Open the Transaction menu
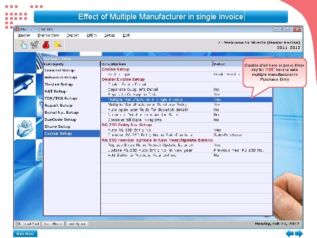 click(x=48, y=35)
